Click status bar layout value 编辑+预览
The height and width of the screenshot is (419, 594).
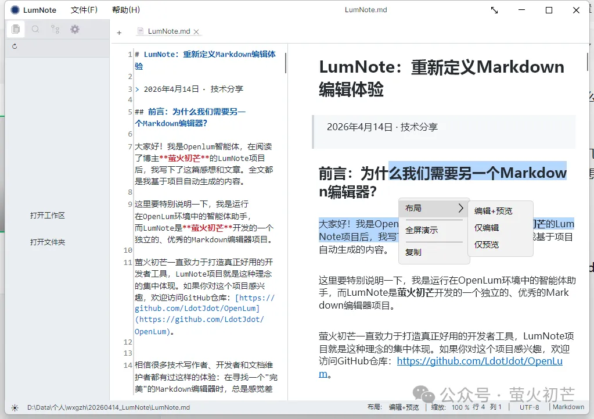click(x=404, y=407)
